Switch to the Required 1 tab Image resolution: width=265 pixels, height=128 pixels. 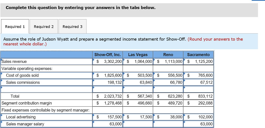pos(15,27)
